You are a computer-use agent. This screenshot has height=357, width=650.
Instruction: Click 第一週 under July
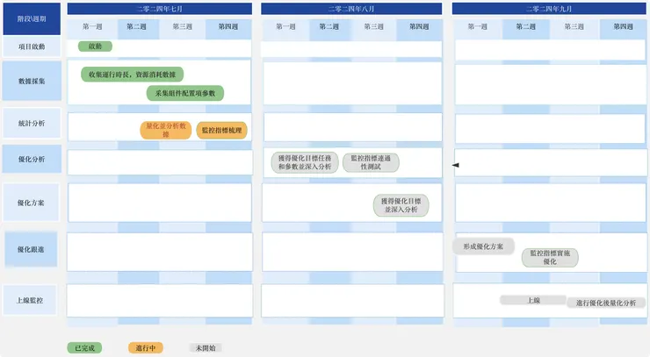click(x=92, y=27)
